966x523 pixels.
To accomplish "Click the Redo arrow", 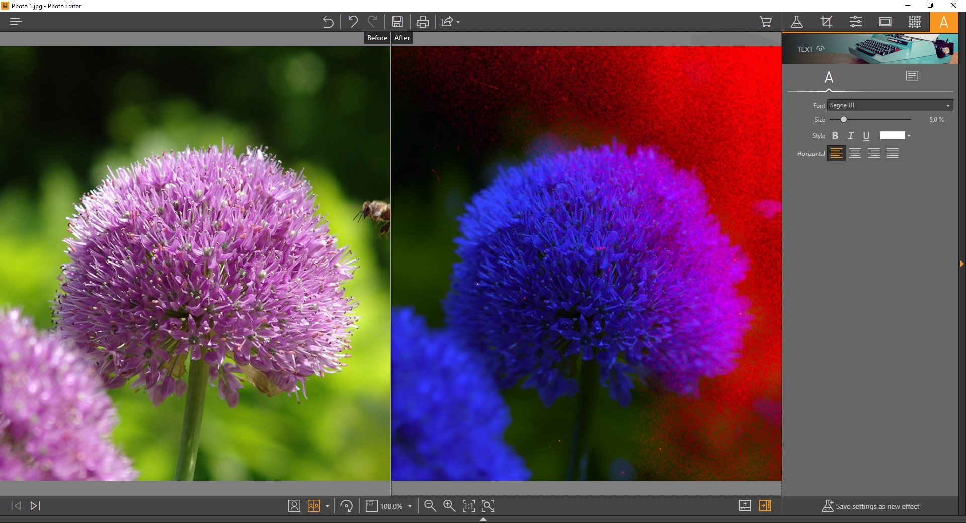I will 373,22.
